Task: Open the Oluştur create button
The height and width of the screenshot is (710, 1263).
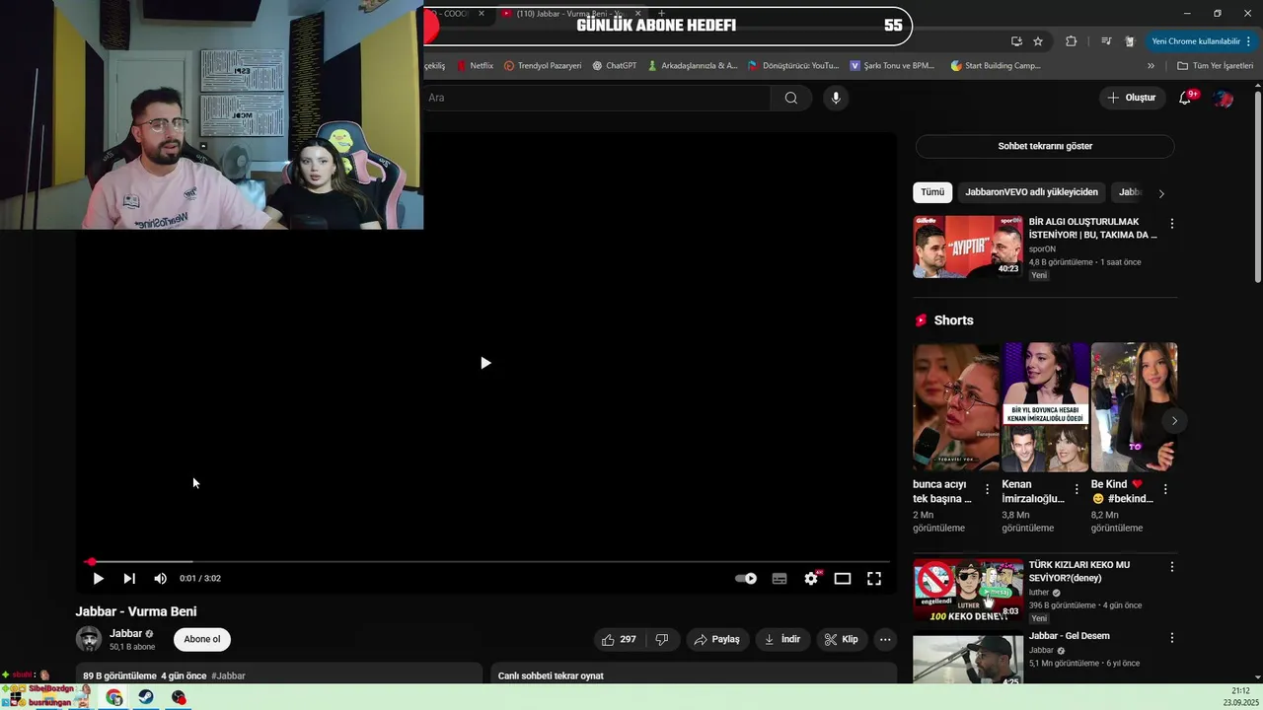Action: click(1132, 98)
